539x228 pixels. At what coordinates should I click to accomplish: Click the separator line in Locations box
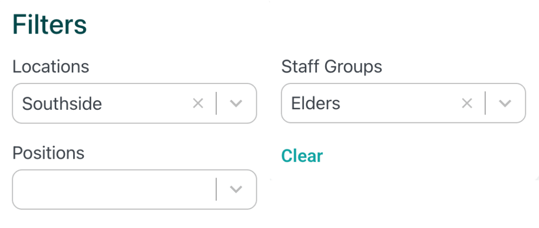point(216,103)
